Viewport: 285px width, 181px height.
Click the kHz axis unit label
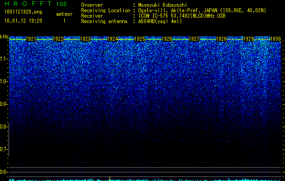click(x=4, y=37)
